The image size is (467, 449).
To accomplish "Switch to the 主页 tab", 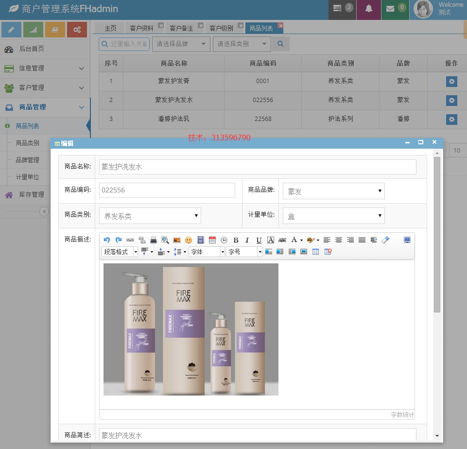I will (x=110, y=28).
